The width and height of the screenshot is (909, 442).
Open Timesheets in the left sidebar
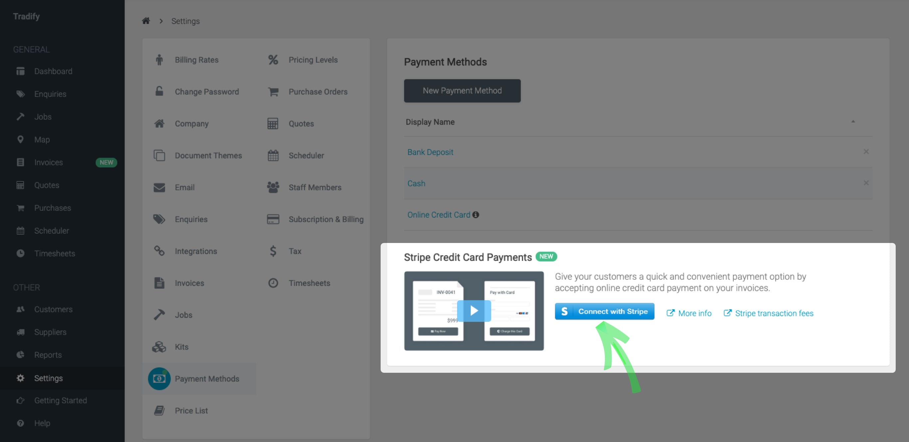tap(55, 254)
